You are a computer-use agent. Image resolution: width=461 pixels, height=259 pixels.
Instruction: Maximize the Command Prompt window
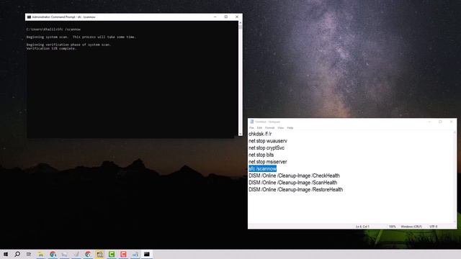225,17
